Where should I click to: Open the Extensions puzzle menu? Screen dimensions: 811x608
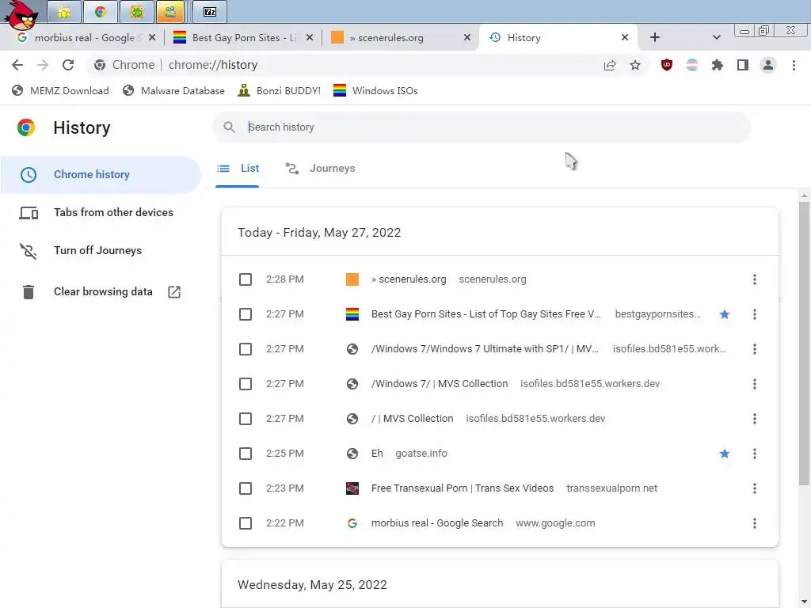point(718,65)
